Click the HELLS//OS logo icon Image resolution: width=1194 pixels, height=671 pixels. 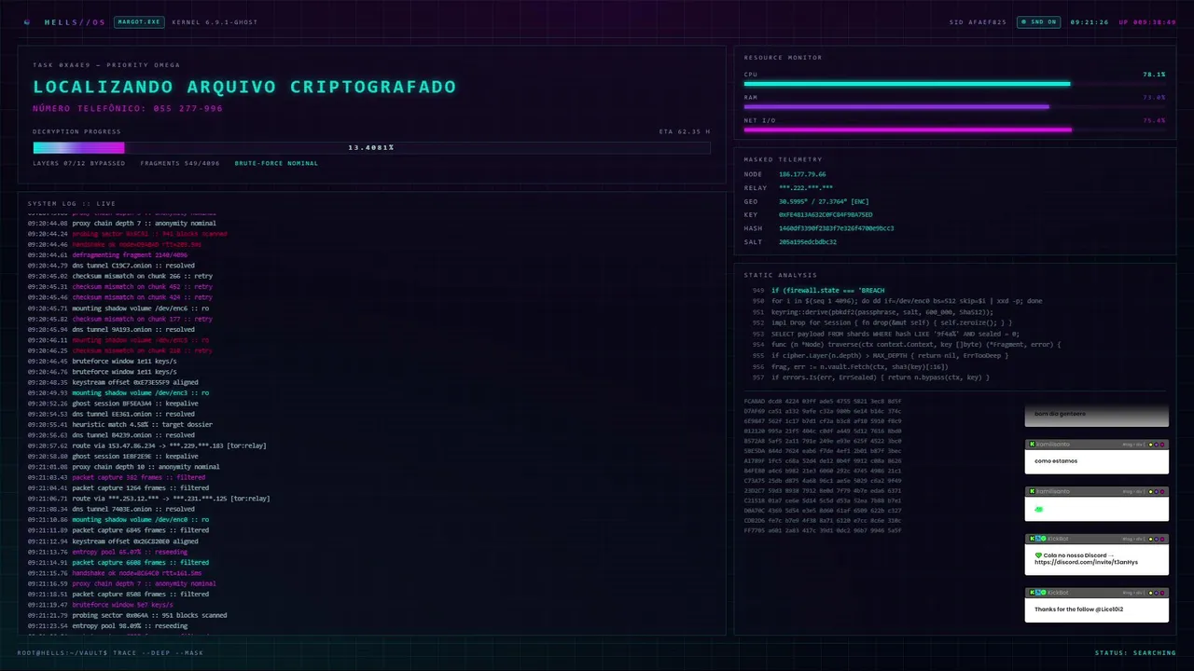(26, 21)
